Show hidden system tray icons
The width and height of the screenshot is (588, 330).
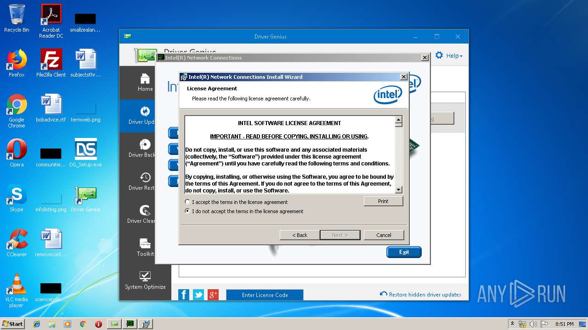point(512,324)
